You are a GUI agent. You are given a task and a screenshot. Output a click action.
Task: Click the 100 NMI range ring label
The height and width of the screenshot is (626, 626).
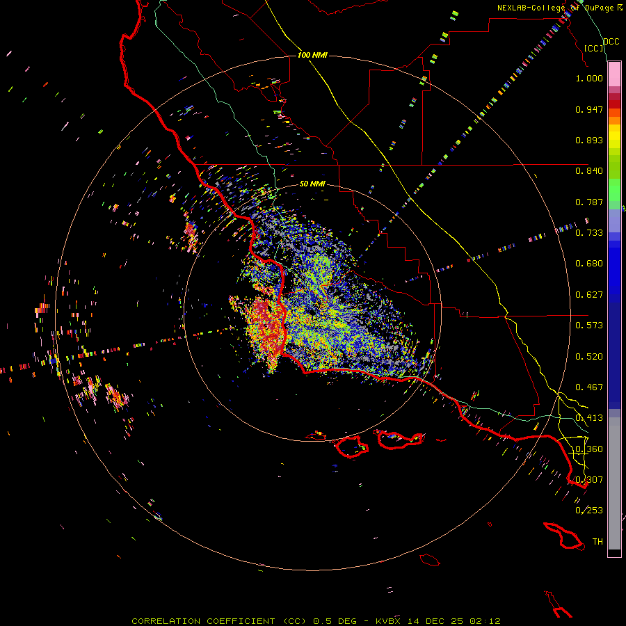[312, 55]
